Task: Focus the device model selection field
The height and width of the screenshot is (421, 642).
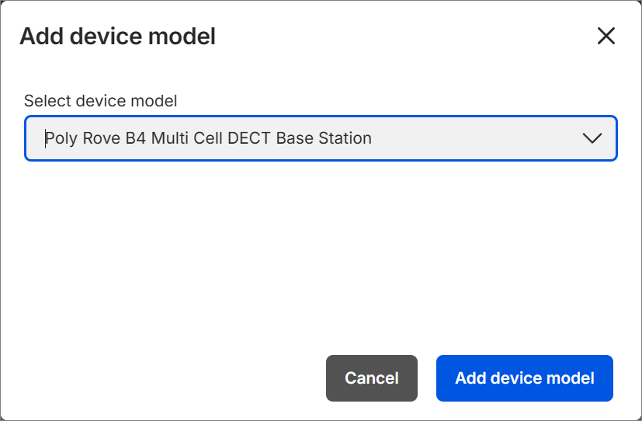Action: click(x=321, y=138)
